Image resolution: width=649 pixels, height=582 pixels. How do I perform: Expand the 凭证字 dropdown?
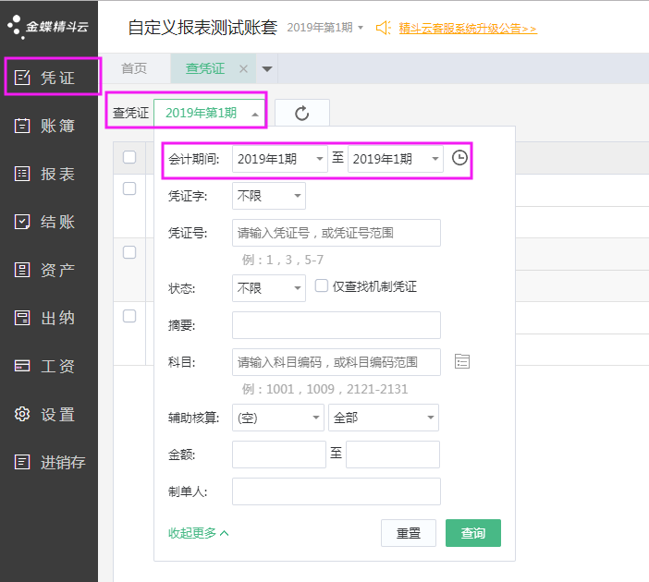pos(268,196)
